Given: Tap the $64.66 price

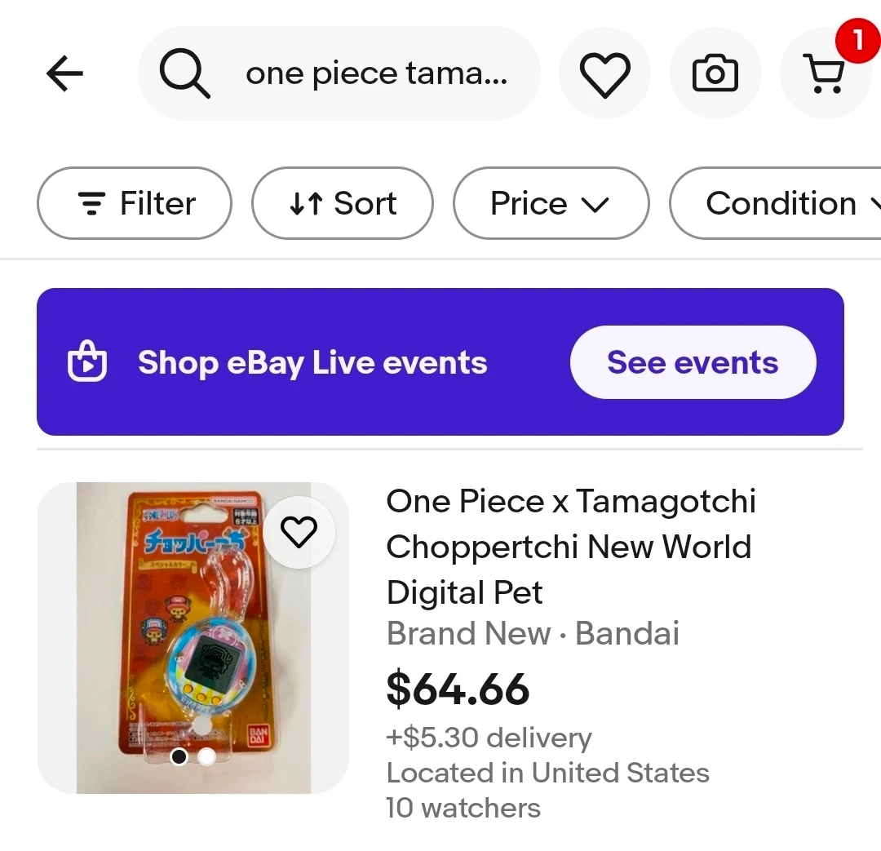Looking at the screenshot, I should pos(458,689).
